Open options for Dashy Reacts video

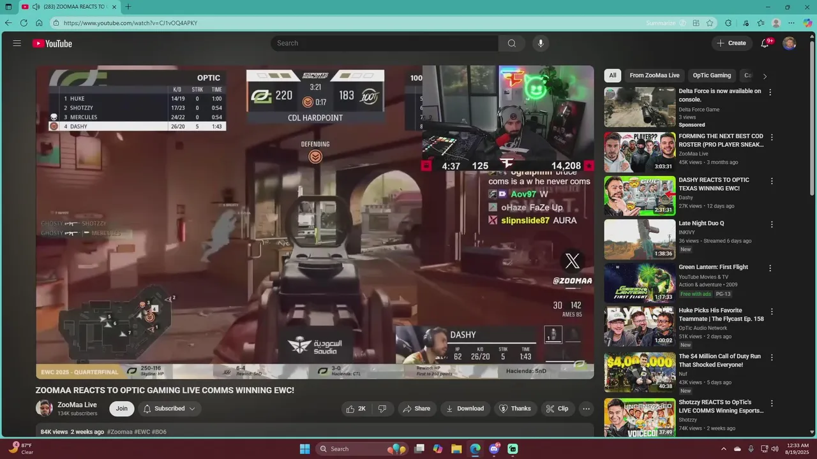tap(772, 181)
